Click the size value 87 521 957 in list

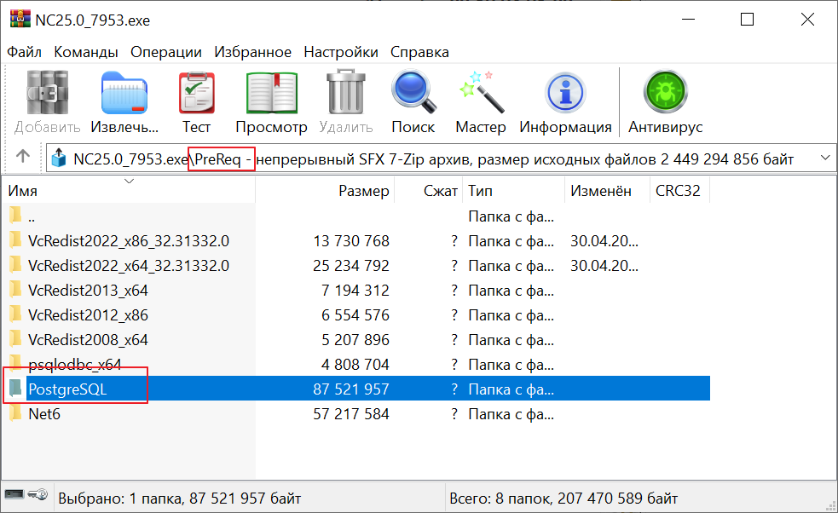pyautogui.click(x=351, y=389)
